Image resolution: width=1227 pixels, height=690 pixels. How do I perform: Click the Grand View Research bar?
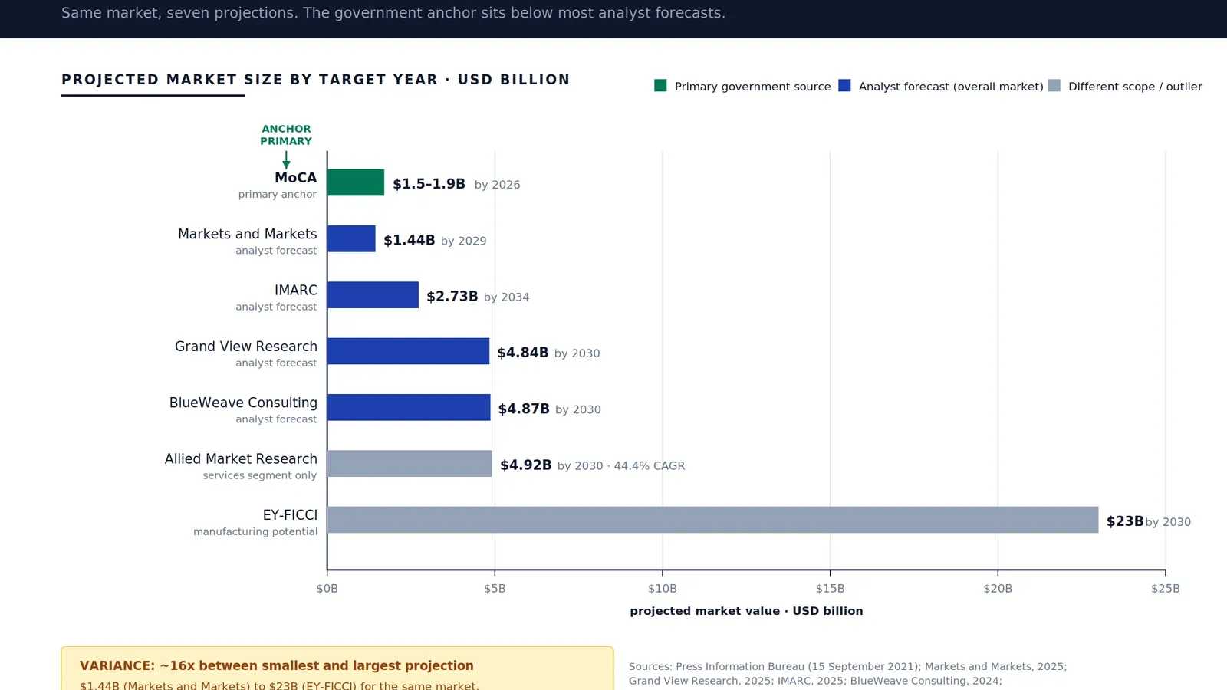point(408,351)
